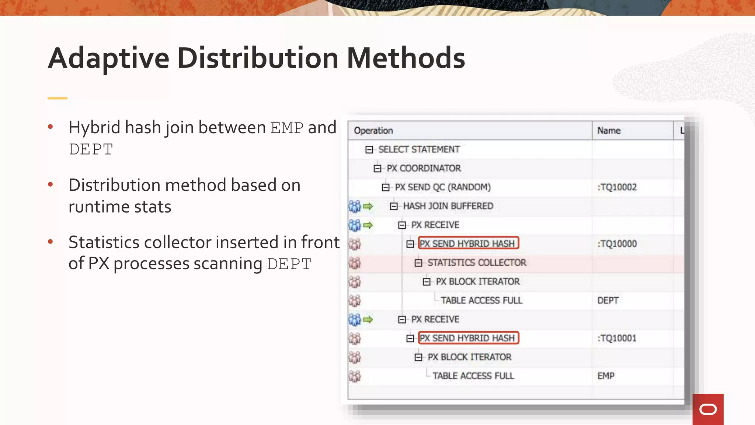This screenshot has width=755, height=425.
Task: Click the blue people icon beside the second PX RECEIVE
Action: (355, 319)
